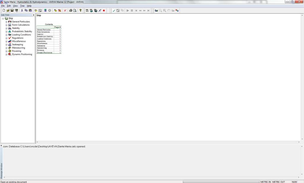Click the Page # column header
Viewport: 304px width, 183px height.
tap(58, 27)
